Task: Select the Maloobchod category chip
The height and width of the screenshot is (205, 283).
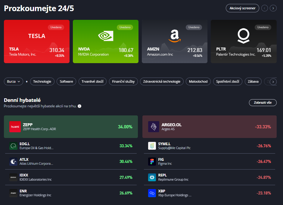Action: point(198,81)
